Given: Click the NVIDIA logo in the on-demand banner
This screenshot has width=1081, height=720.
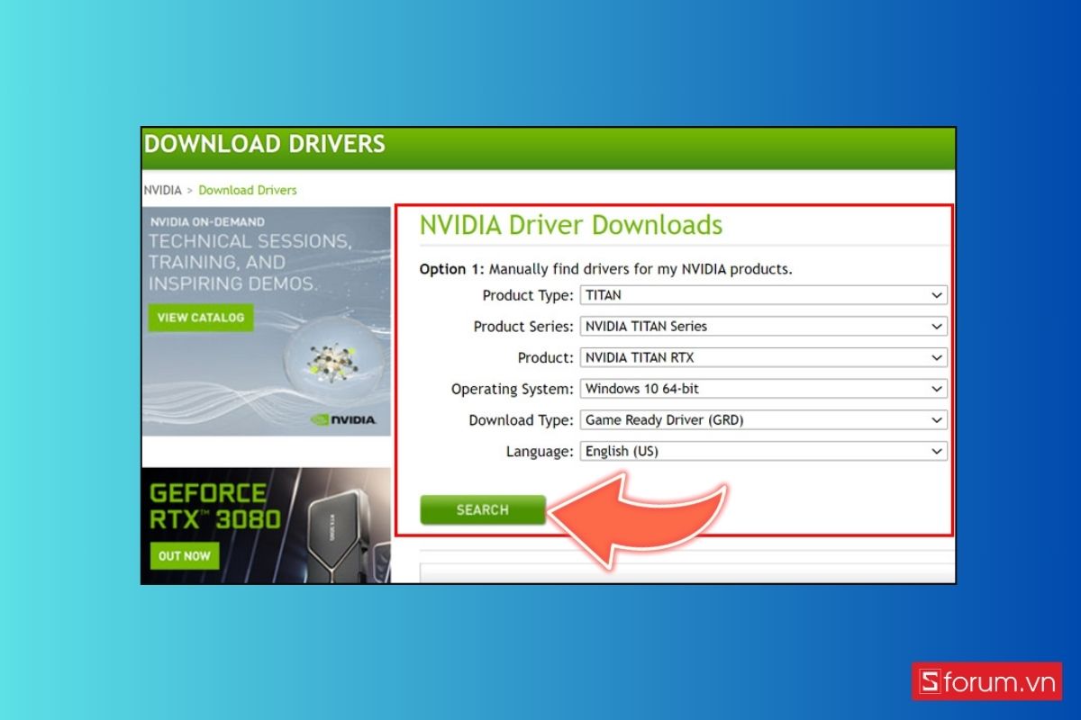Looking at the screenshot, I should (343, 419).
